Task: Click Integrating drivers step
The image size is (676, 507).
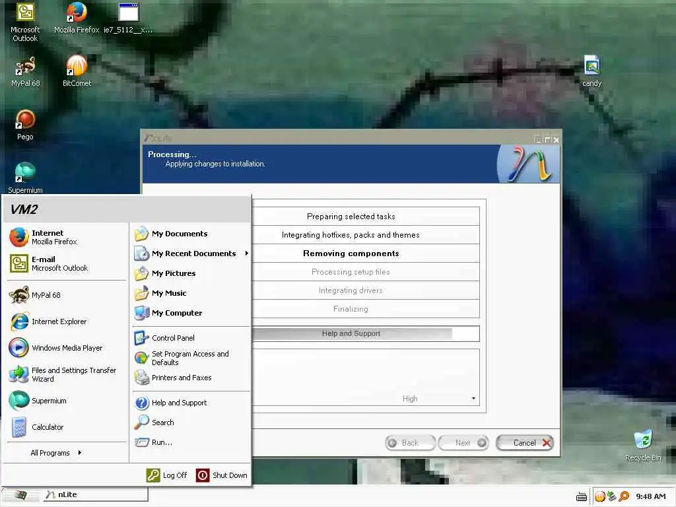Action: (x=351, y=290)
